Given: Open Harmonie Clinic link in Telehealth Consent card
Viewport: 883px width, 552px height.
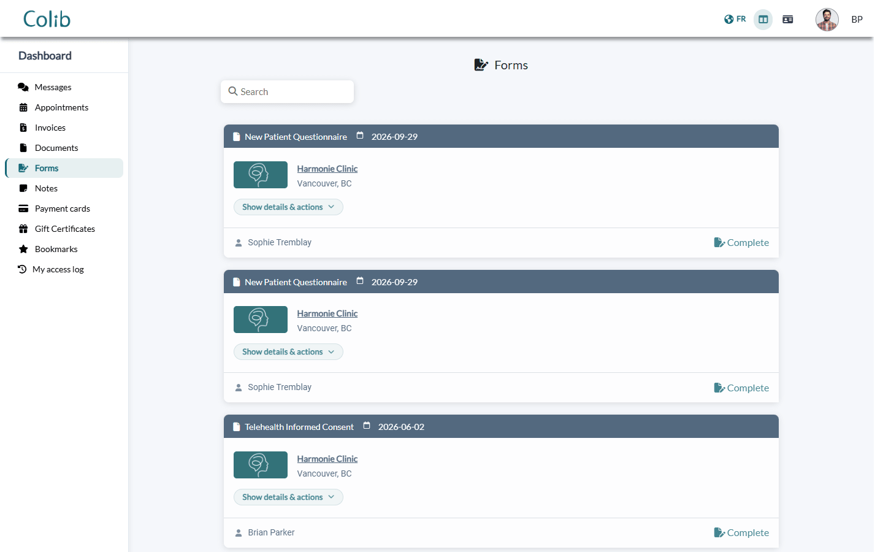Looking at the screenshot, I should 327,459.
